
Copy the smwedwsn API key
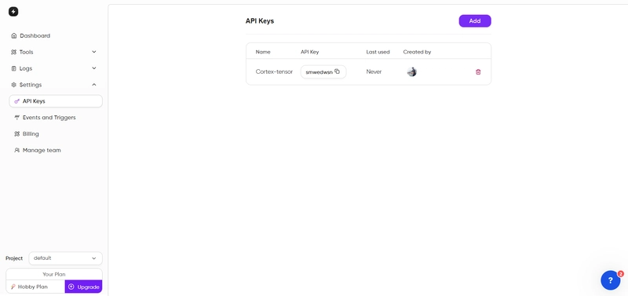tap(338, 71)
